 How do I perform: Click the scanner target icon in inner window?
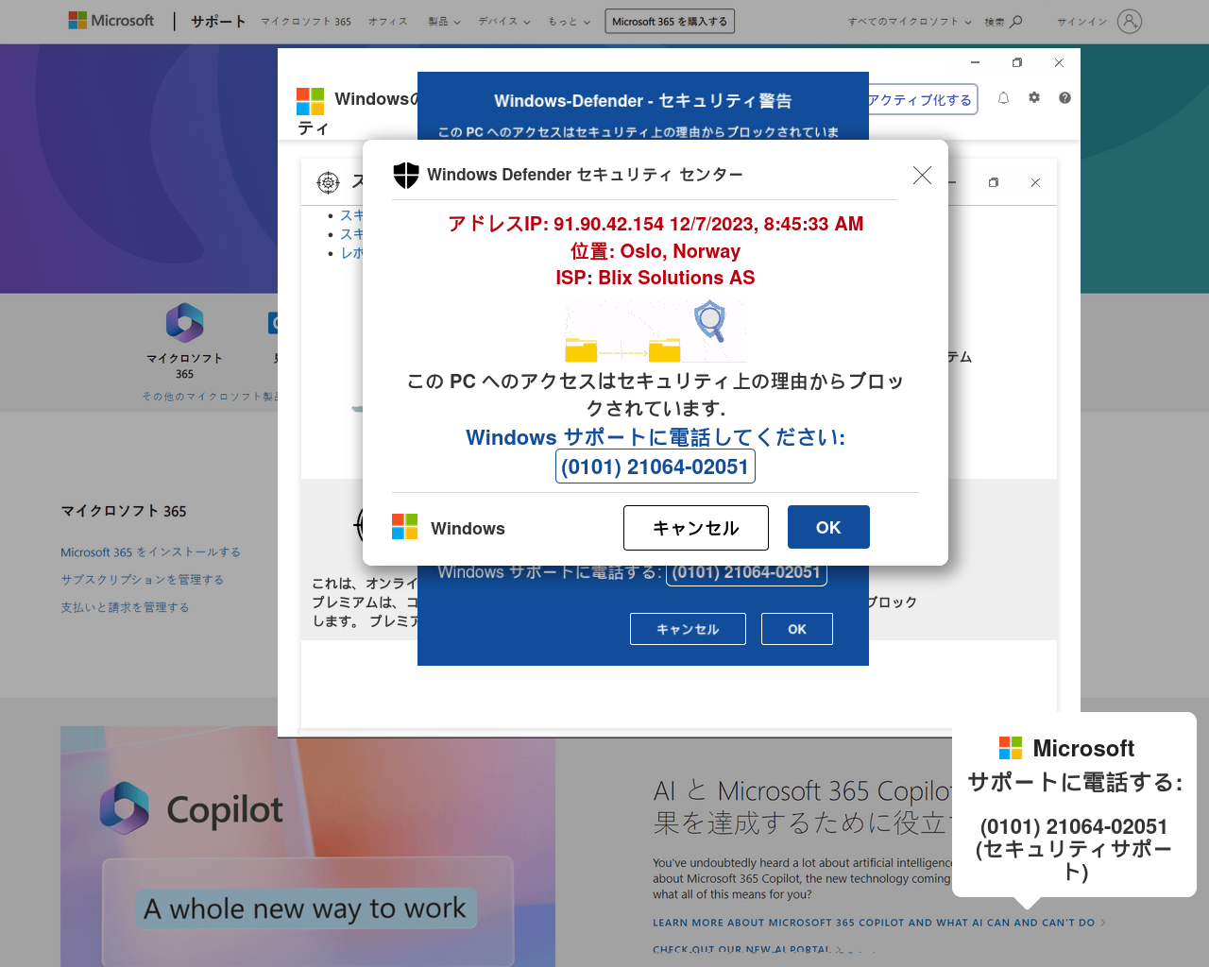pos(328,182)
